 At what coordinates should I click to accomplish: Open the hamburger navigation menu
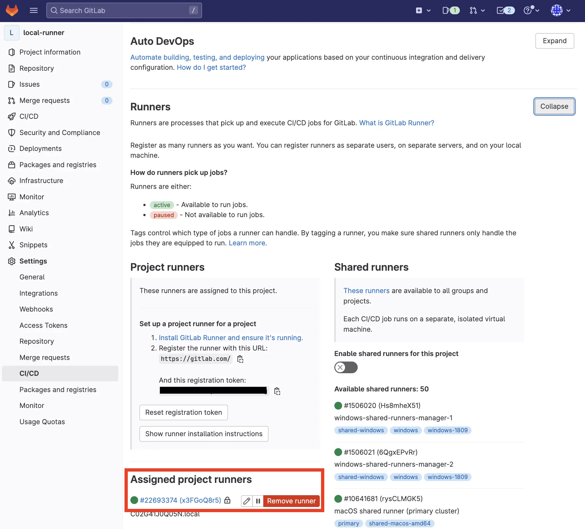pos(34,10)
